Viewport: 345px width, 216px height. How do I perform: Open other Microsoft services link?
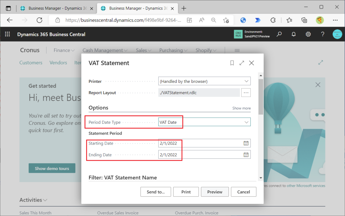click(x=306, y=186)
